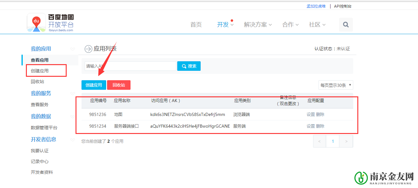Open the magnifier search icon in top navigation

346,24
